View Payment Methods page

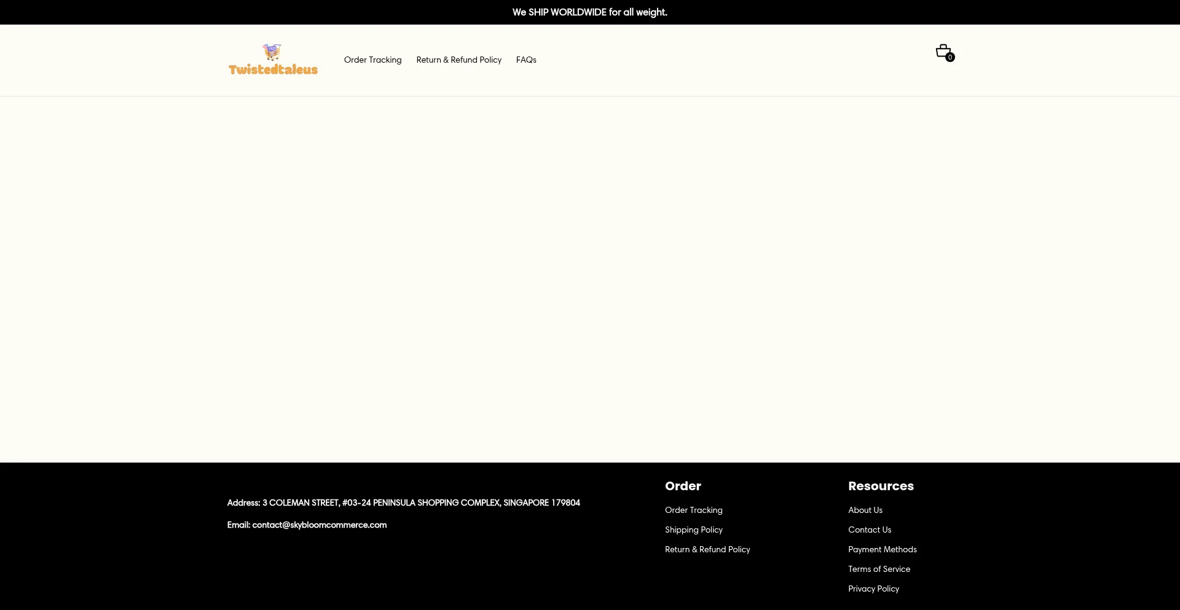click(x=882, y=549)
